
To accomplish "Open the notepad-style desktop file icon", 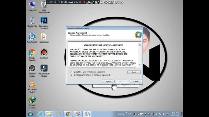I will 44,7.
